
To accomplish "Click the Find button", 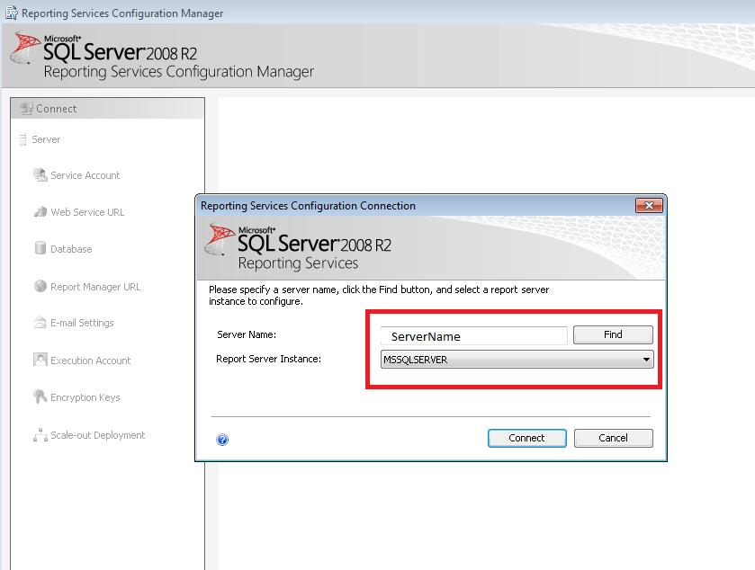I will pos(613,334).
